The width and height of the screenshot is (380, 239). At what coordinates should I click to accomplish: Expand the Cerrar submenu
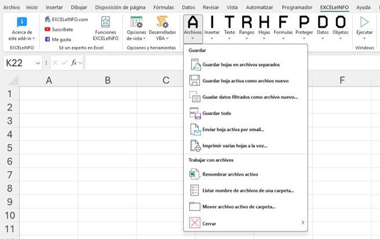246,223
